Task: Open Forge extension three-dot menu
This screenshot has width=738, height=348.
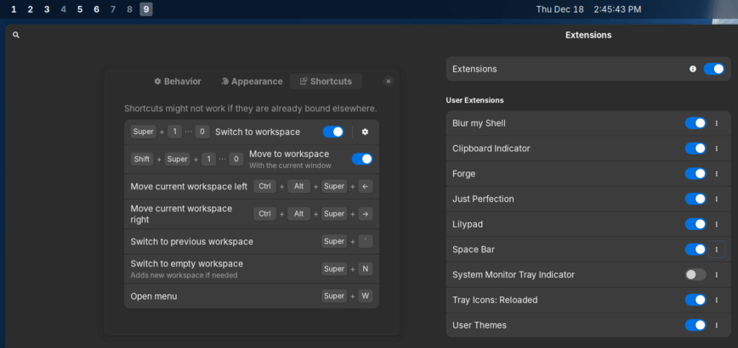Action: point(717,174)
